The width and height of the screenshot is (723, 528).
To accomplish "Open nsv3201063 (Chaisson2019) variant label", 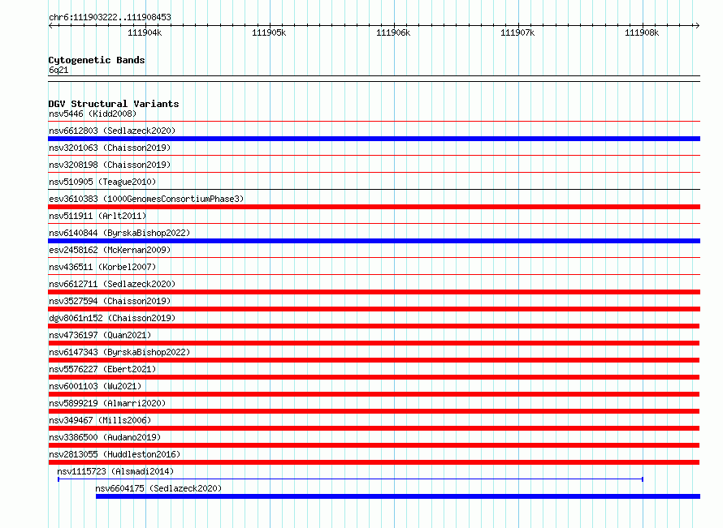I will (x=110, y=148).
